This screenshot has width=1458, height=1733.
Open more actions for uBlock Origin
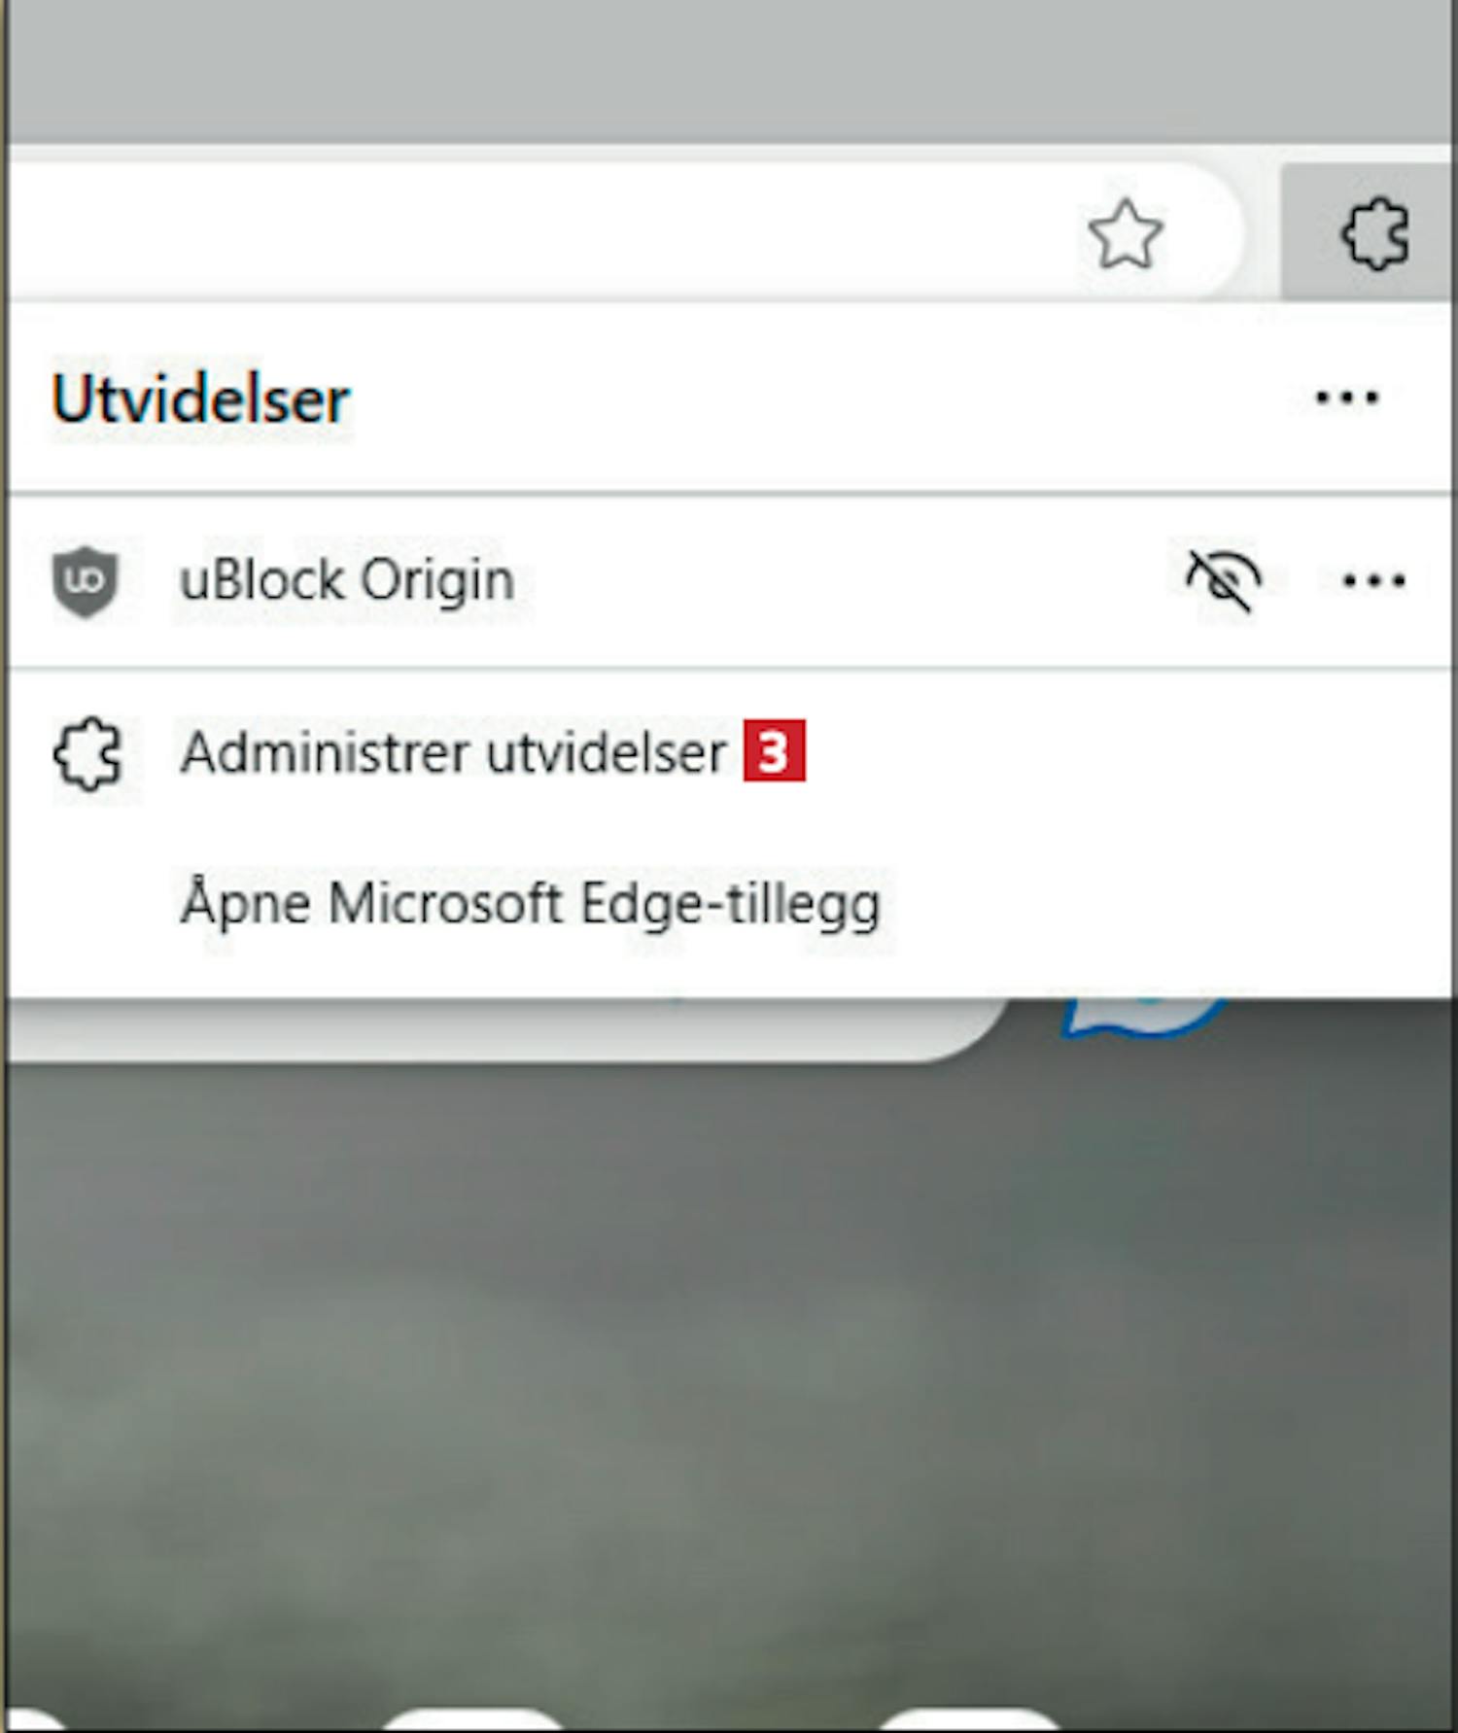pyautogui.click(x=1373, y=580)
